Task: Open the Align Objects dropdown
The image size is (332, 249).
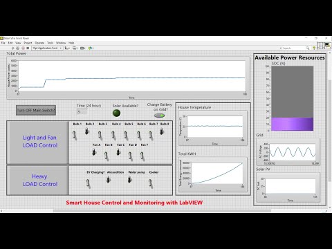Action: 67,48
